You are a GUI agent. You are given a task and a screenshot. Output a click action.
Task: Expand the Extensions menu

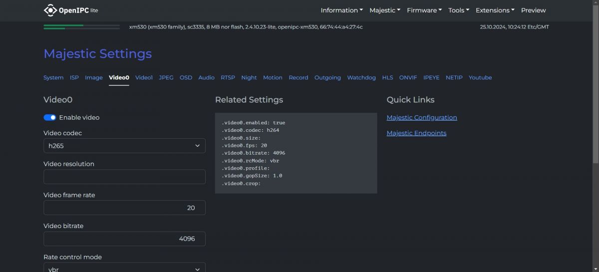tap(495, 10)
